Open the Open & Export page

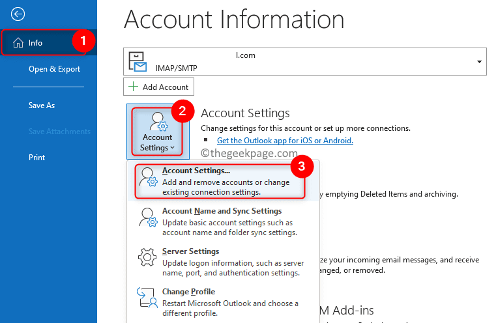click(54, 69)
